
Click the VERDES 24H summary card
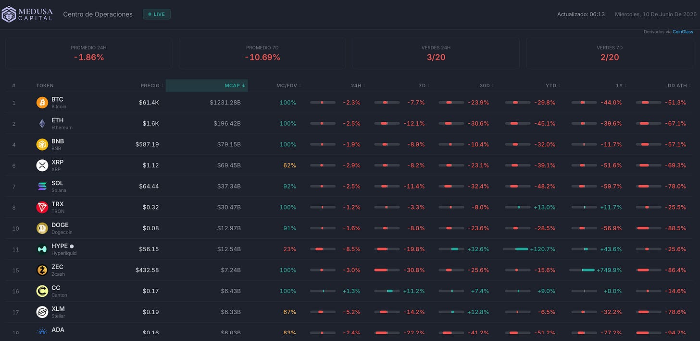436,53
